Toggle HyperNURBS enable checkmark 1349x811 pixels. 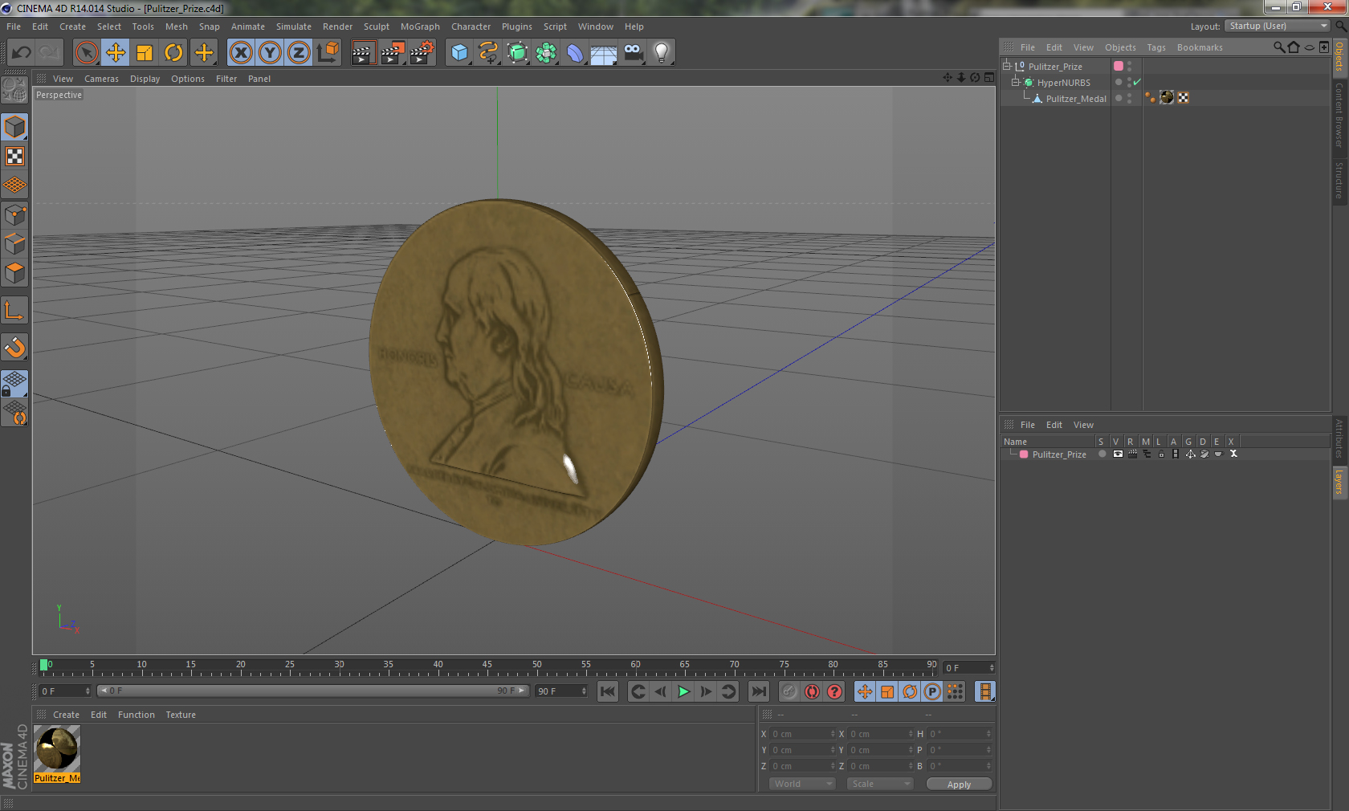(x=1137, y=82)
